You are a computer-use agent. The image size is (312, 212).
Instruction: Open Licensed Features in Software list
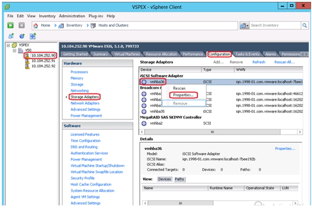click(85, 134)
